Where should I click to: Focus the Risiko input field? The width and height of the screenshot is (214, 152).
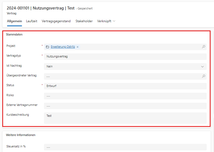[x=125, y=96]
